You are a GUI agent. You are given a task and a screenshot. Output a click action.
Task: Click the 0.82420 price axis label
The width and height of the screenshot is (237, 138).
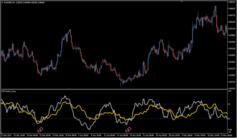tap(232, 88)
